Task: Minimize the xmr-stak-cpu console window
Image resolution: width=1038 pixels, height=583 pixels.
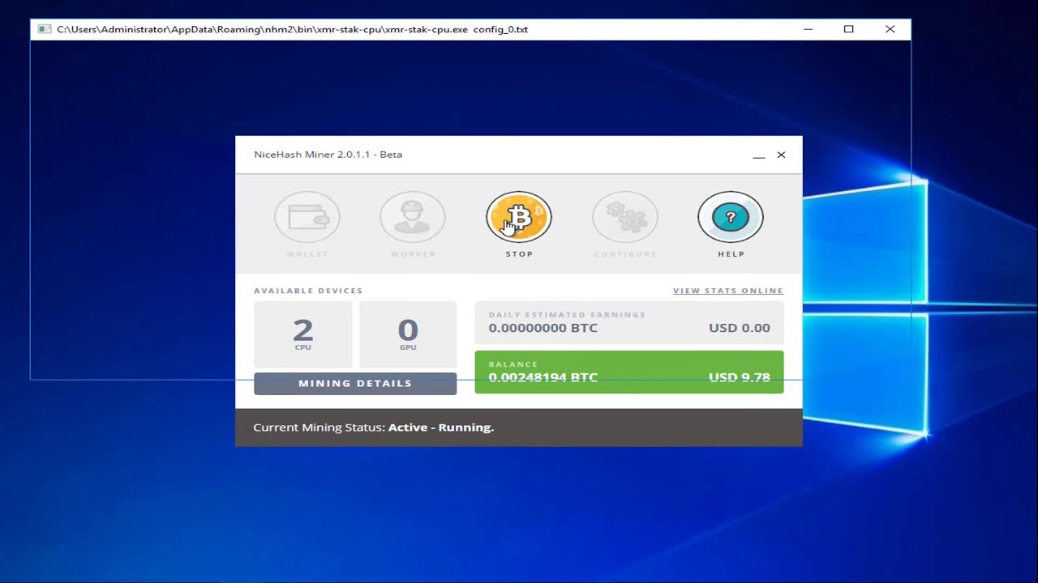Action: tap(808, 29)
